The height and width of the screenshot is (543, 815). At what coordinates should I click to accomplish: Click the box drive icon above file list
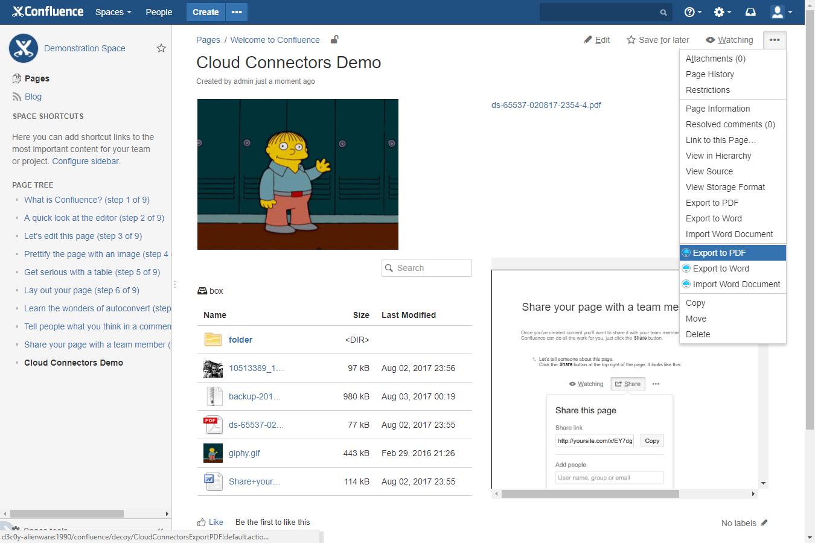202,291
